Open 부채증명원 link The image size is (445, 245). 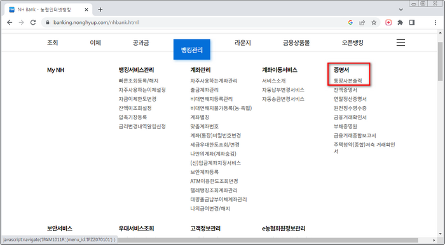(345, 126)
